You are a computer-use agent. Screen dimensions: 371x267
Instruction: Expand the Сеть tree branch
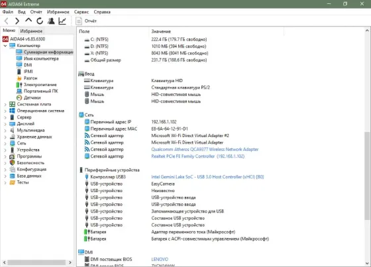(x=5, y=143)
